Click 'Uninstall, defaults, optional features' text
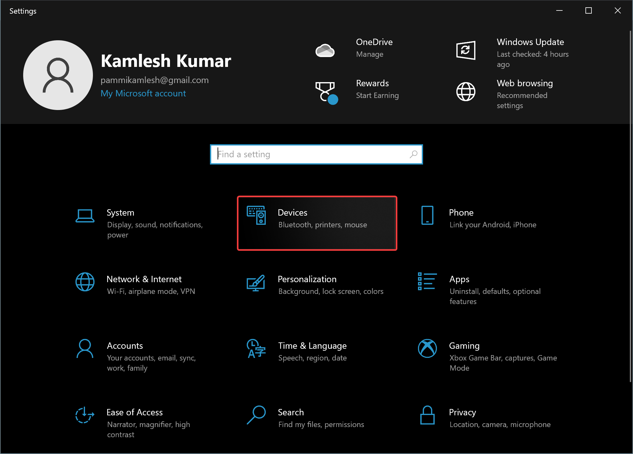 tap(495, 296)
